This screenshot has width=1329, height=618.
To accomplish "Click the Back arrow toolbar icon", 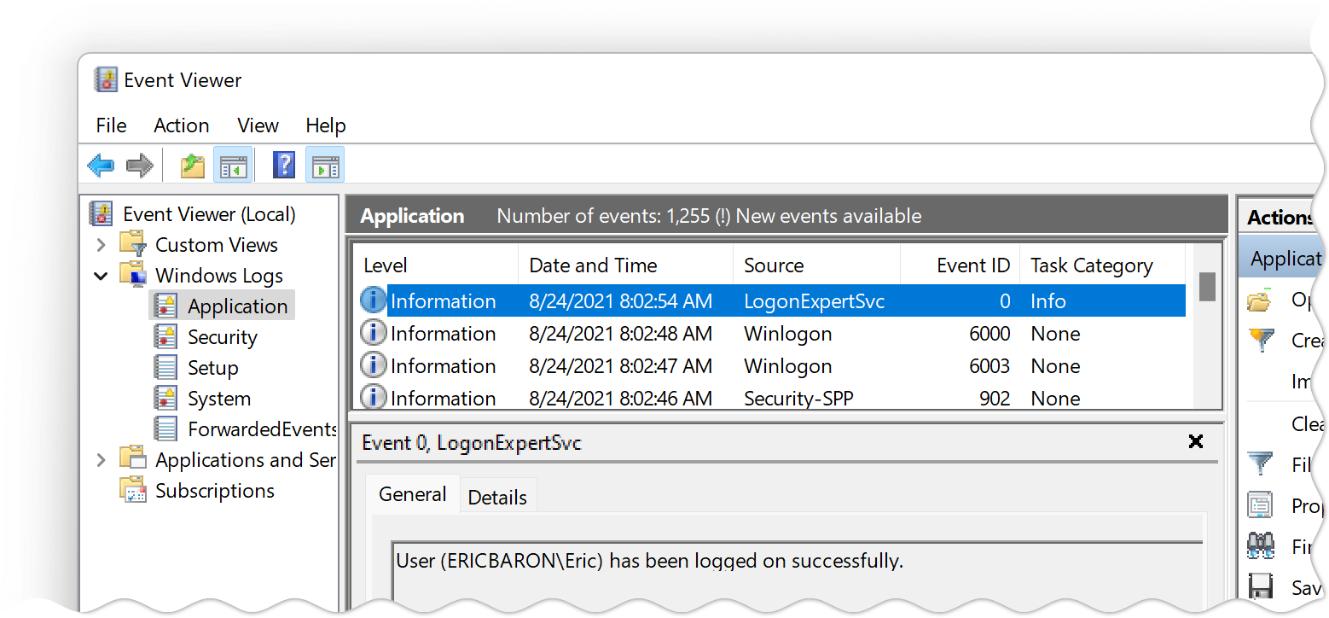I will point(101,165).
